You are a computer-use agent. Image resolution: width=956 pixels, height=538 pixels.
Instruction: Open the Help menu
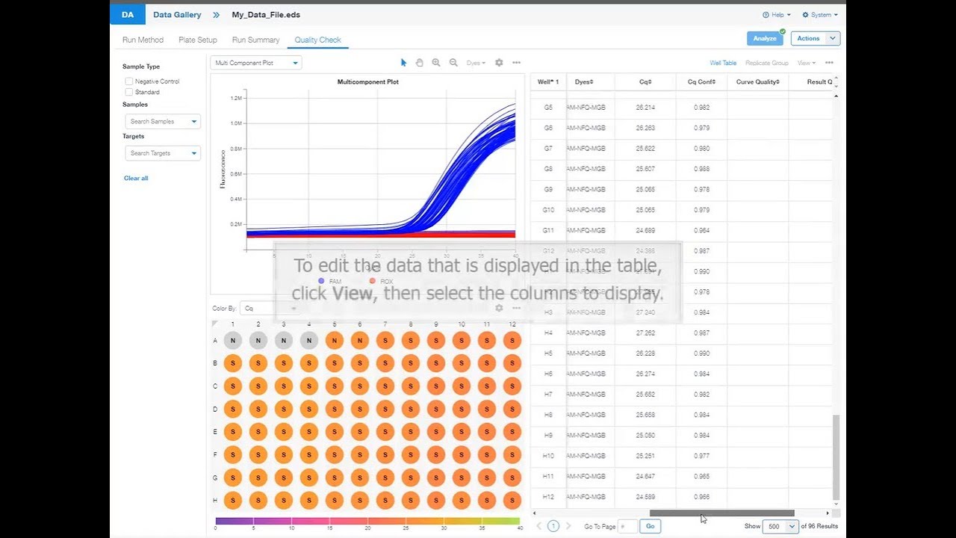pos(776,15)
